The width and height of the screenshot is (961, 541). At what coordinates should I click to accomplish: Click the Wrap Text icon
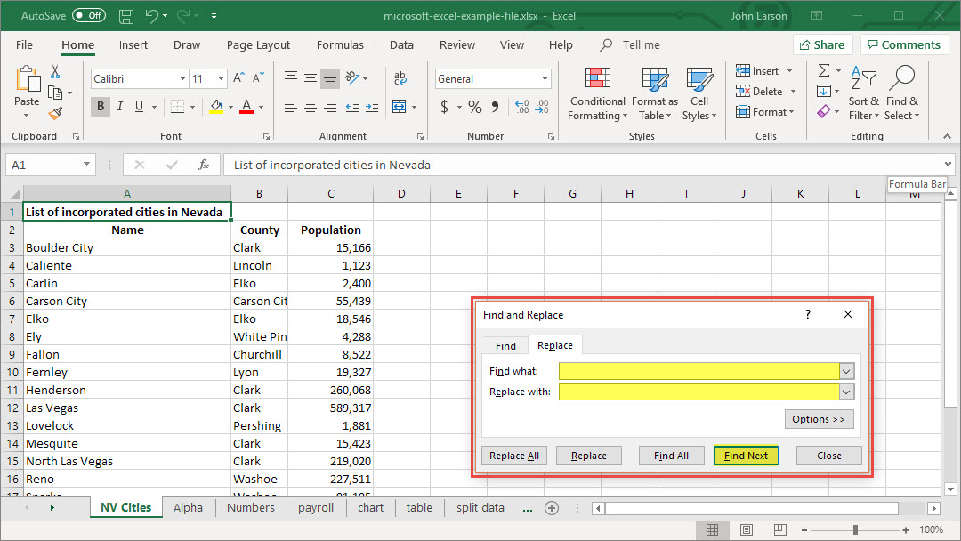[x=400, y=78]
